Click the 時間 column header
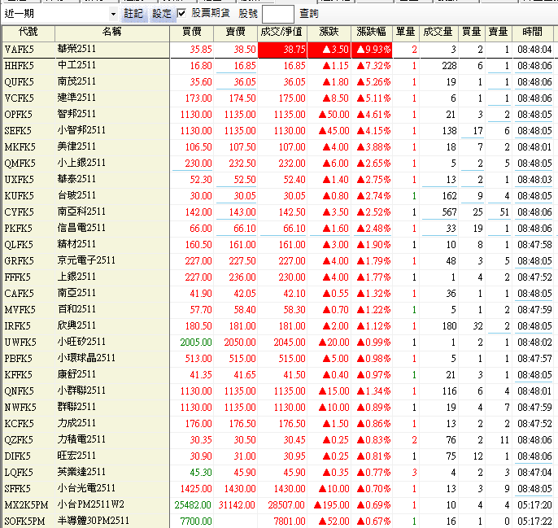Viewport: 558px width, 528px height. (533, 33)
